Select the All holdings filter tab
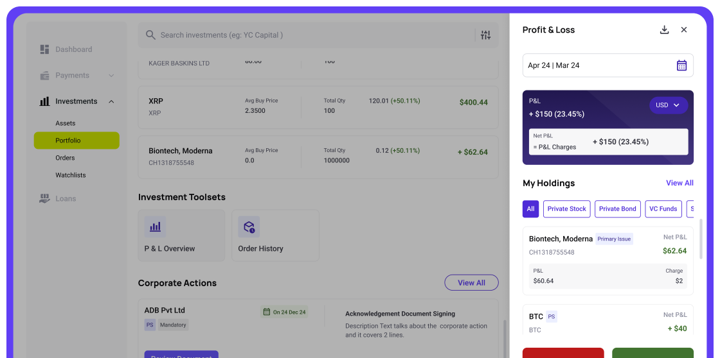 (531, 209)
